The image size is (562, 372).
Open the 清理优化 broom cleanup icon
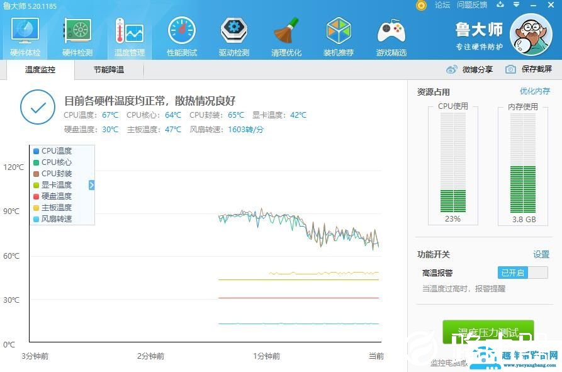286,37
